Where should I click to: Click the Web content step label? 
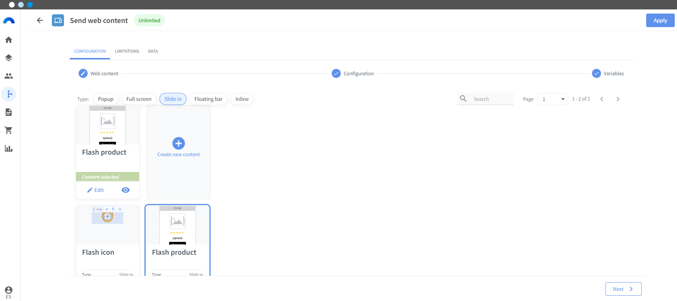(105, 73)
